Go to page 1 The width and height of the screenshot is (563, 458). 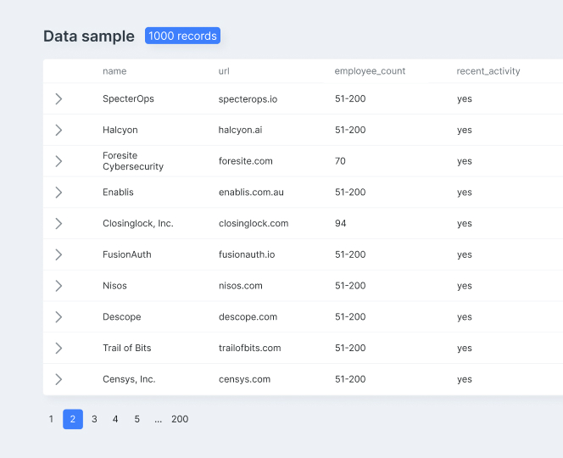tap(51, 419)
